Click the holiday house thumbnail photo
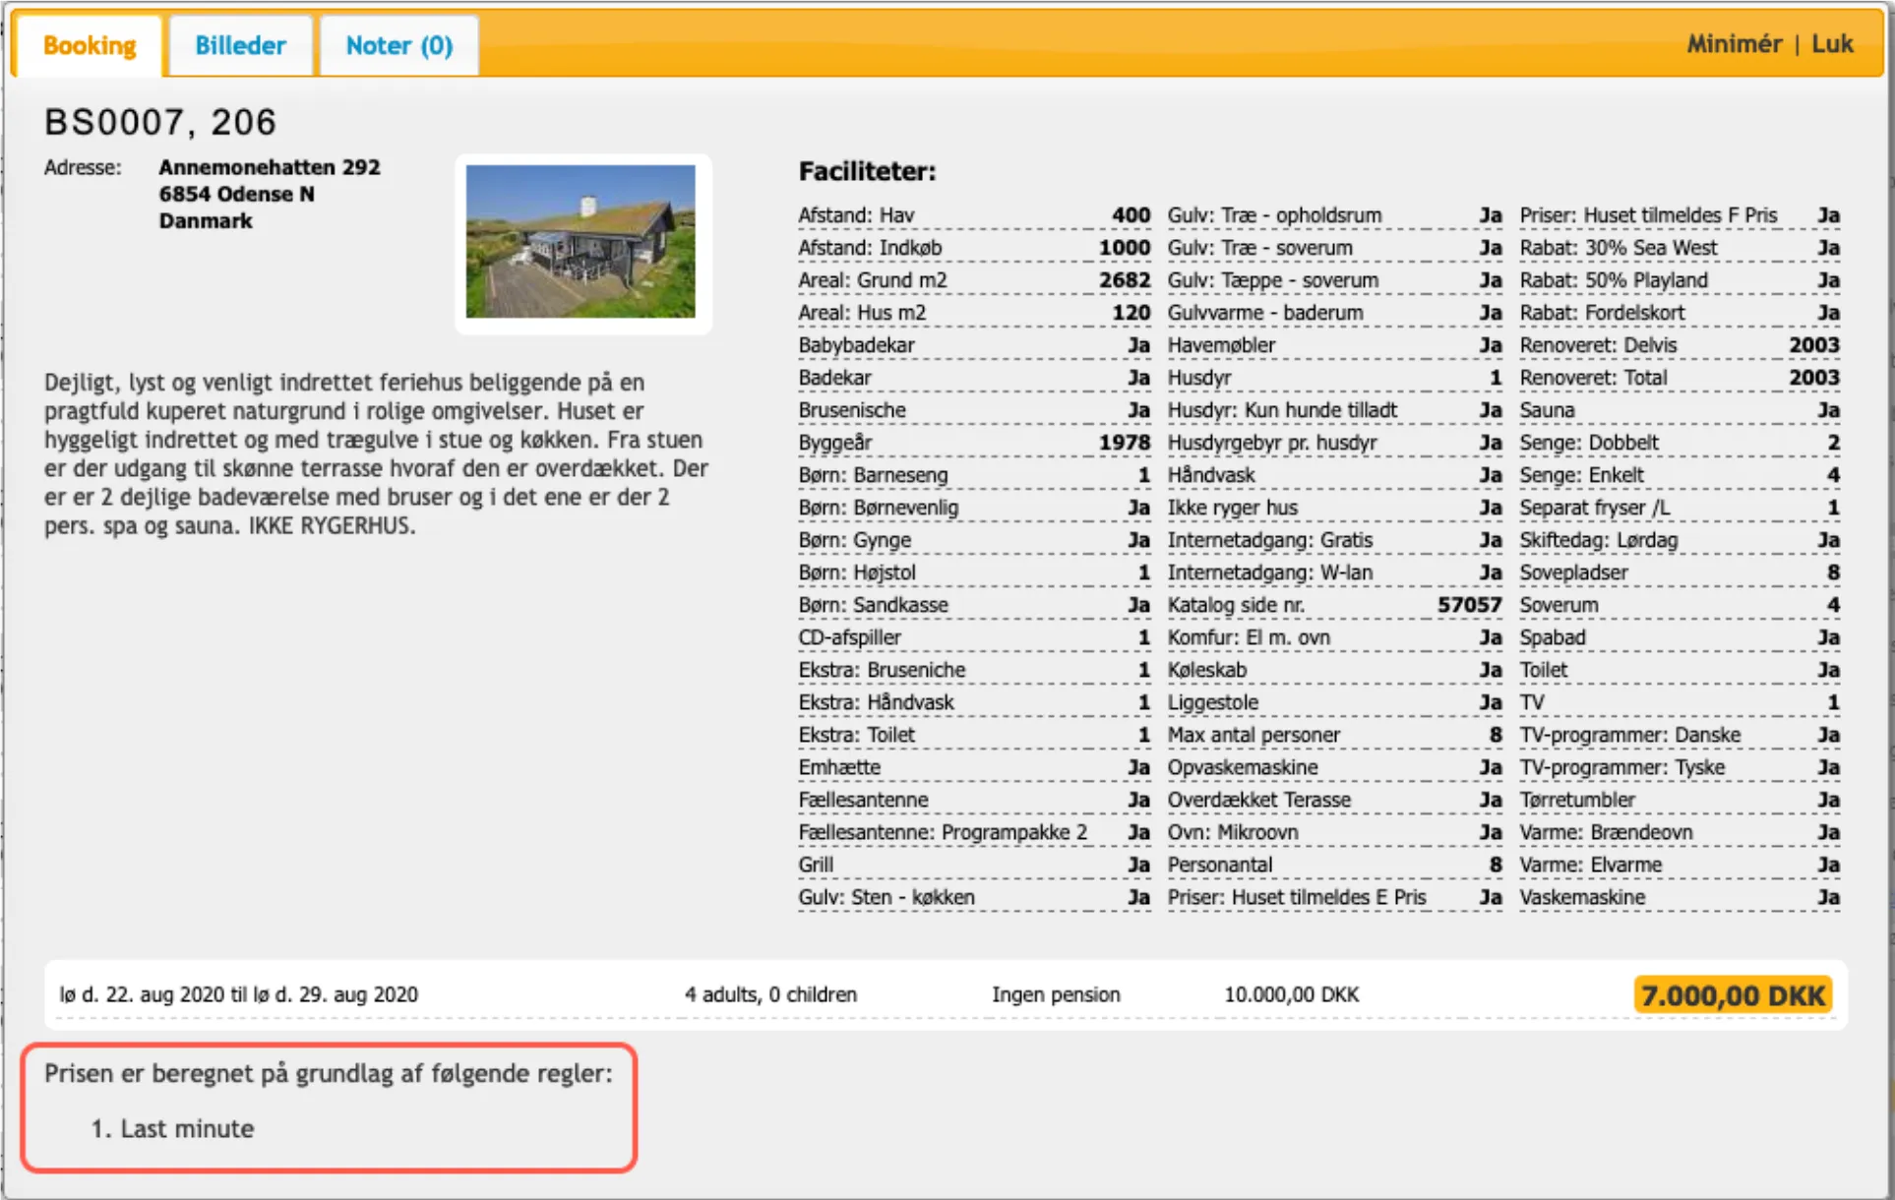Screen dimensions: 1895x1200 (581, 241)
